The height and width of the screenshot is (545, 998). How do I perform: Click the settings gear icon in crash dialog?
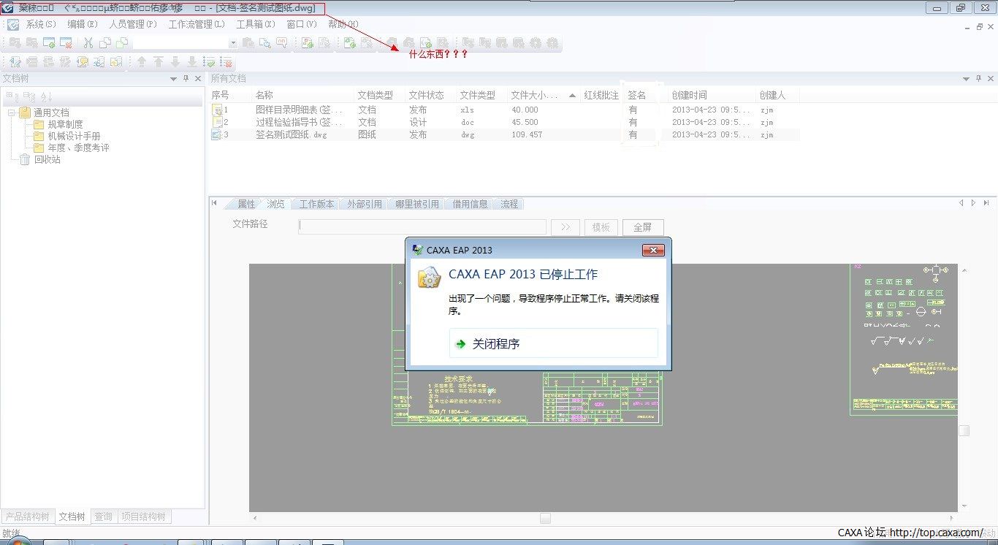click(x=428, y=278)
